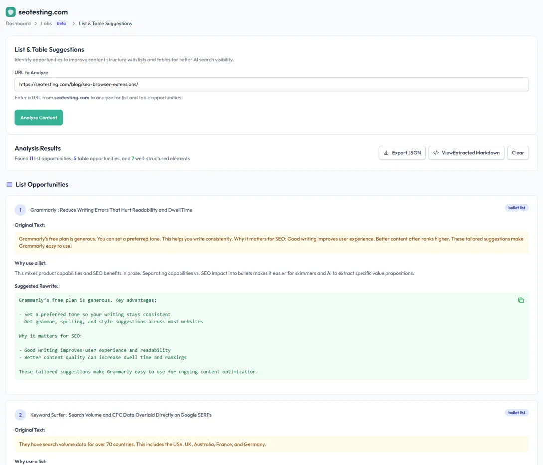Screen dimensions: 543x465
Task: Click the Grammarly original text yellow box
Action: (x=271, y=242)
